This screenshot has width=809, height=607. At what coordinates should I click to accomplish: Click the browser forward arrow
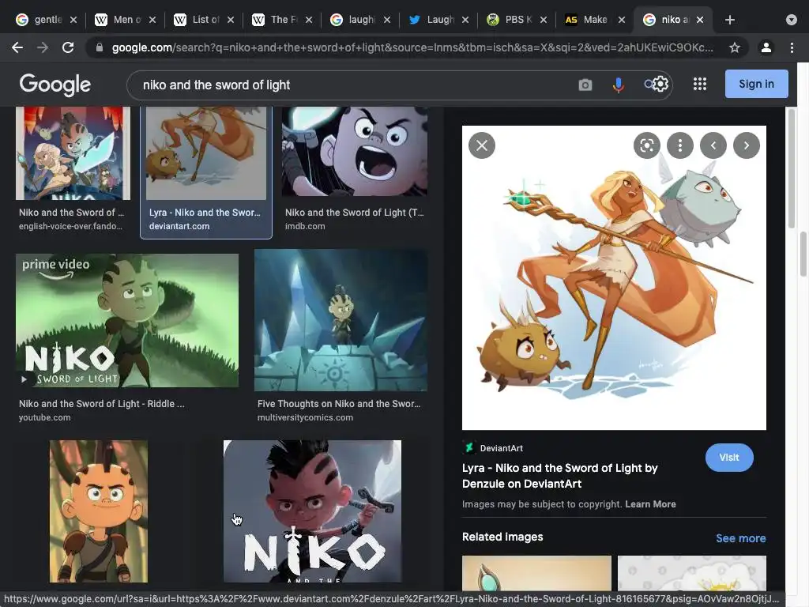tap(43, 47)
